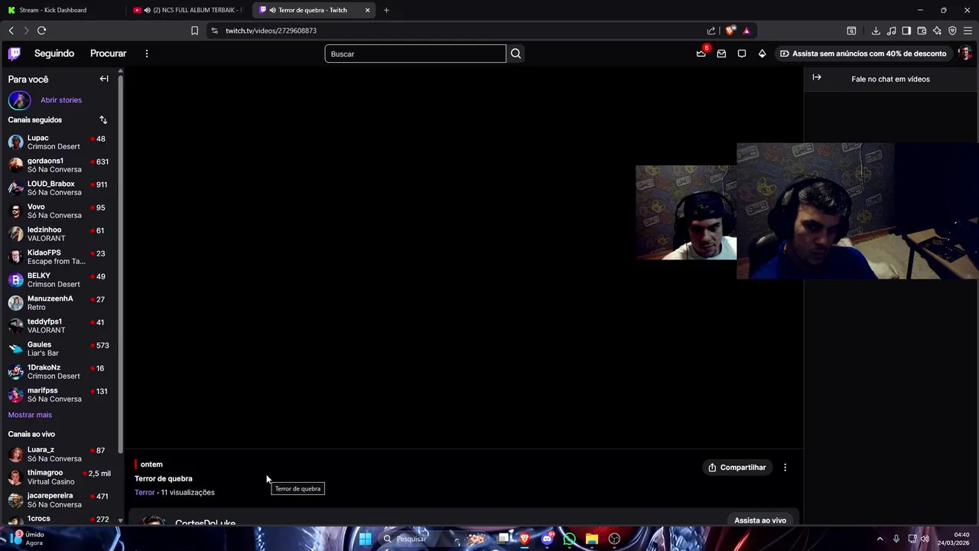Screen dimensions: 979x551
Task: Click the stories avatar in sidebar
Action: tap(20, 100)
